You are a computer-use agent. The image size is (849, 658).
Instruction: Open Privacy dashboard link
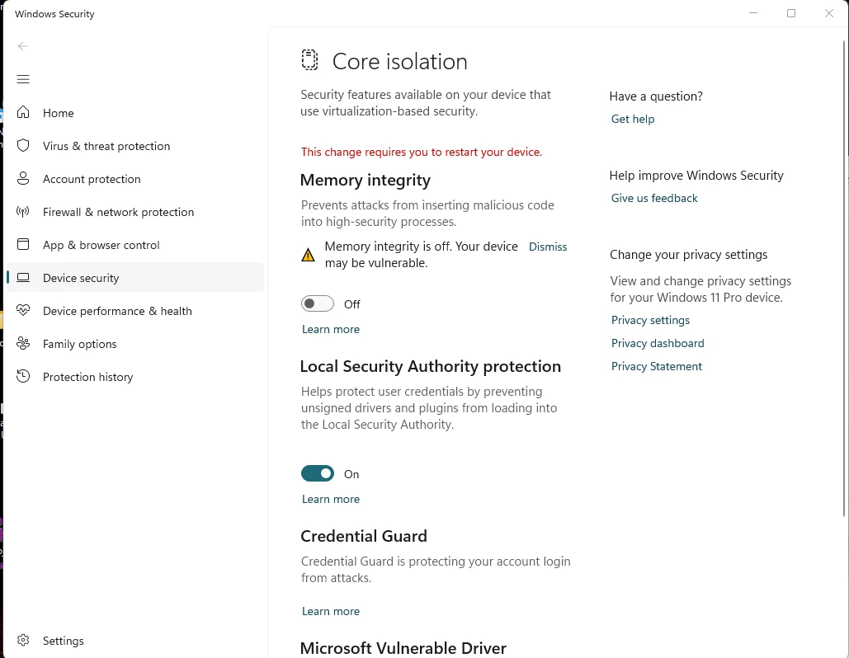[658, 344]
